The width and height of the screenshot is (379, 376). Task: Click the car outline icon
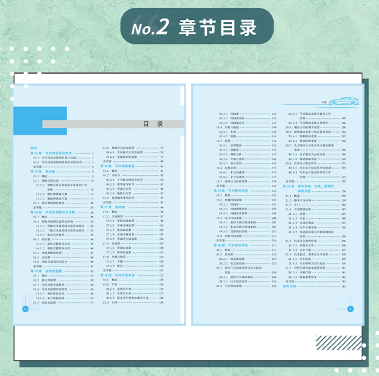344,101
